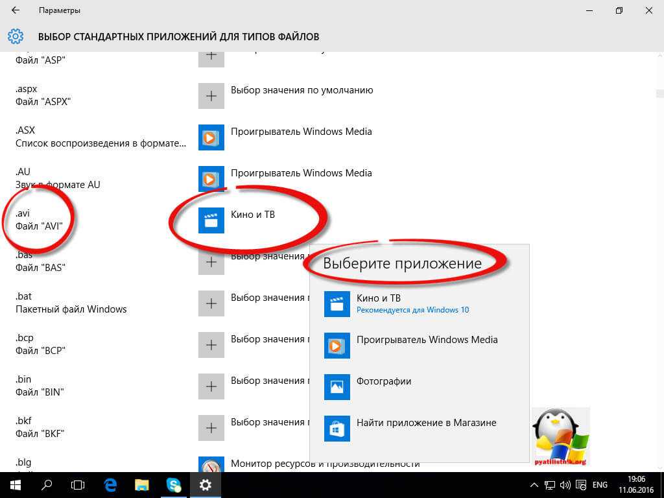Click the plus icon for .aspx file type

coord(211,96)
